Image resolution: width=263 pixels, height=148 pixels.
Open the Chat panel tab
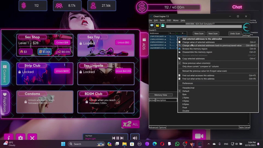(x=237, y=7)
